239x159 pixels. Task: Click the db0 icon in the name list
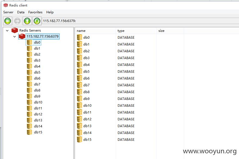(x=79, y=37)
